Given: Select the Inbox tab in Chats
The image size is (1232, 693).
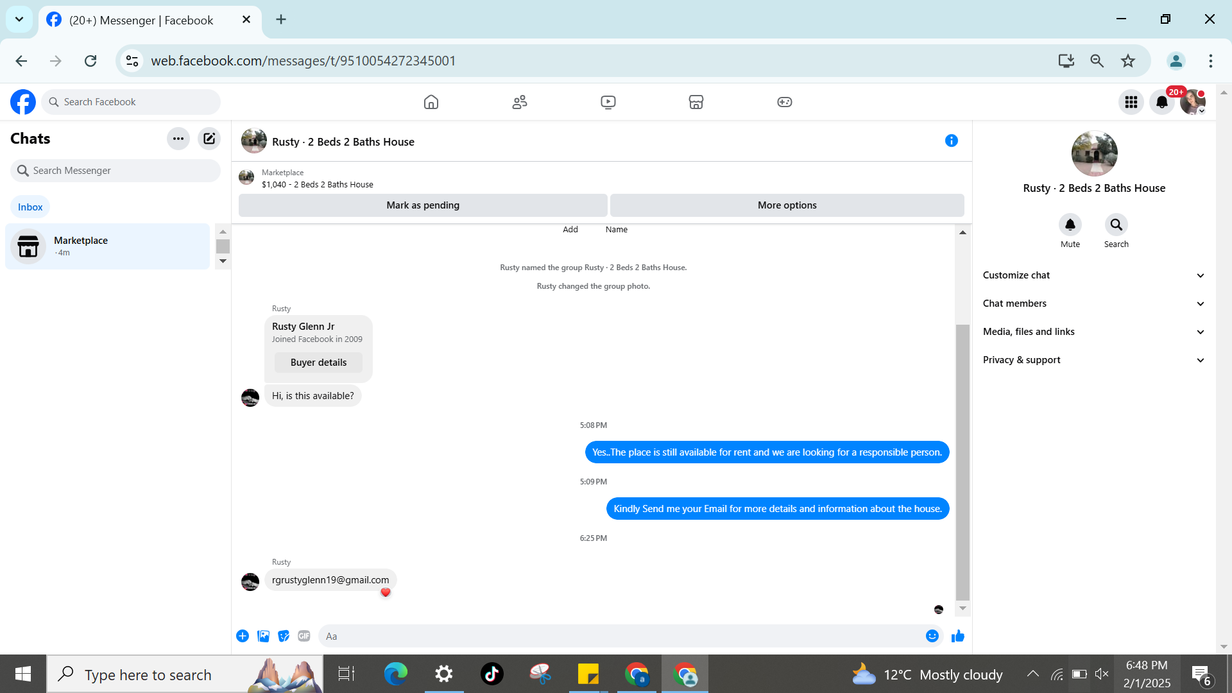Looking at the screenshot, I should pos(30,207).
